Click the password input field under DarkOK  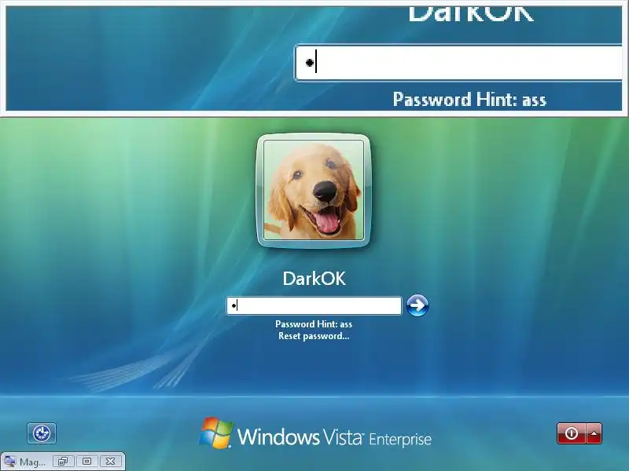(314, 305)
